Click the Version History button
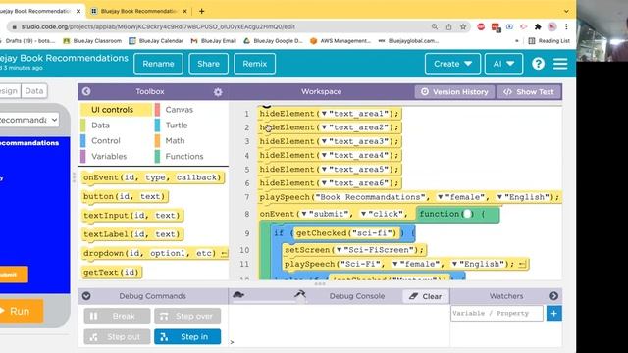The image size is (628, 353). click(454, 91)
